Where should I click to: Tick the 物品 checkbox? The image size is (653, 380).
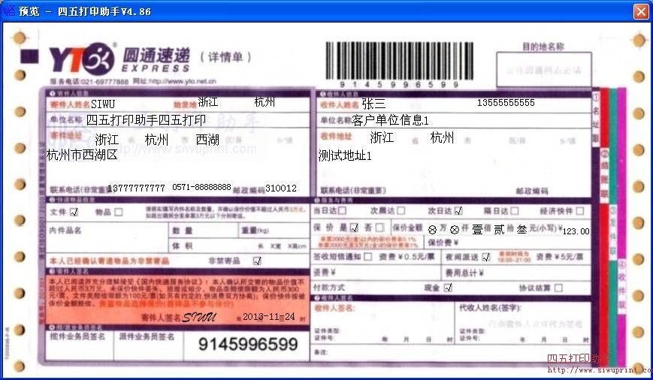coord(119,213)
